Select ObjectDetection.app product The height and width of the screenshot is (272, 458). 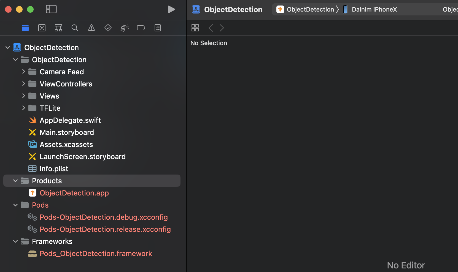pos(74,193)
